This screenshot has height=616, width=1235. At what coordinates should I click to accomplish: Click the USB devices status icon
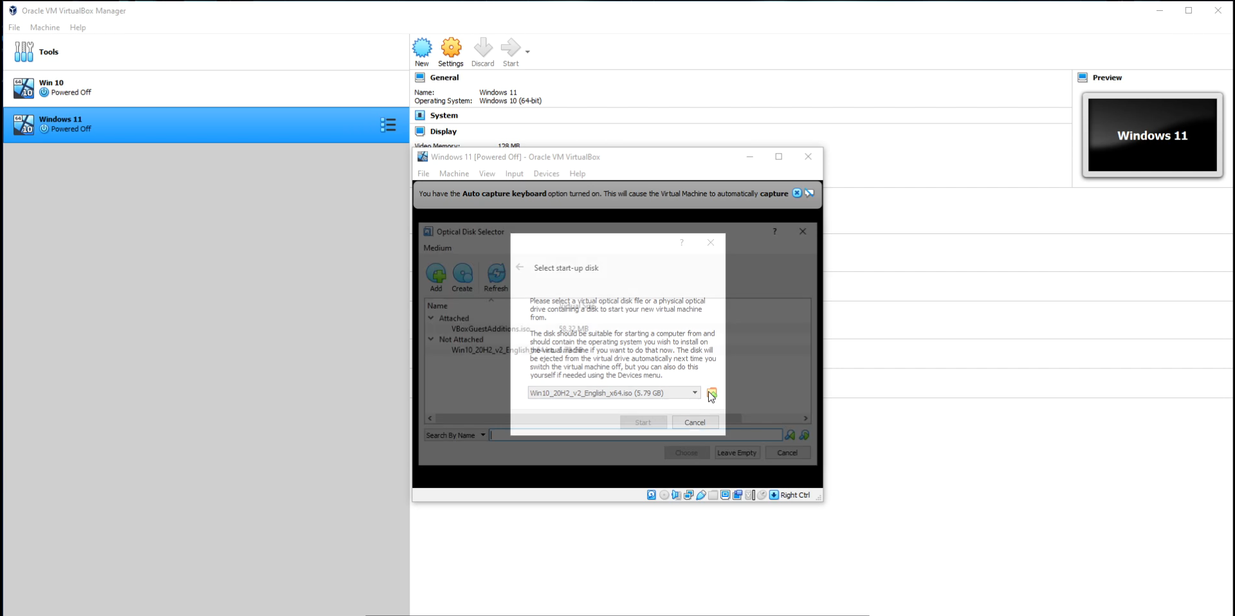click(701, 495)
